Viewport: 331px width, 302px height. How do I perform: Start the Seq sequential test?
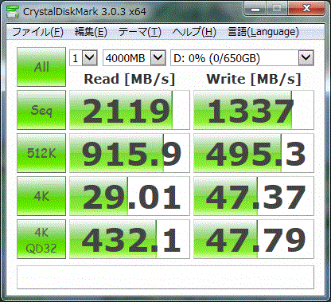click(41, 110)
